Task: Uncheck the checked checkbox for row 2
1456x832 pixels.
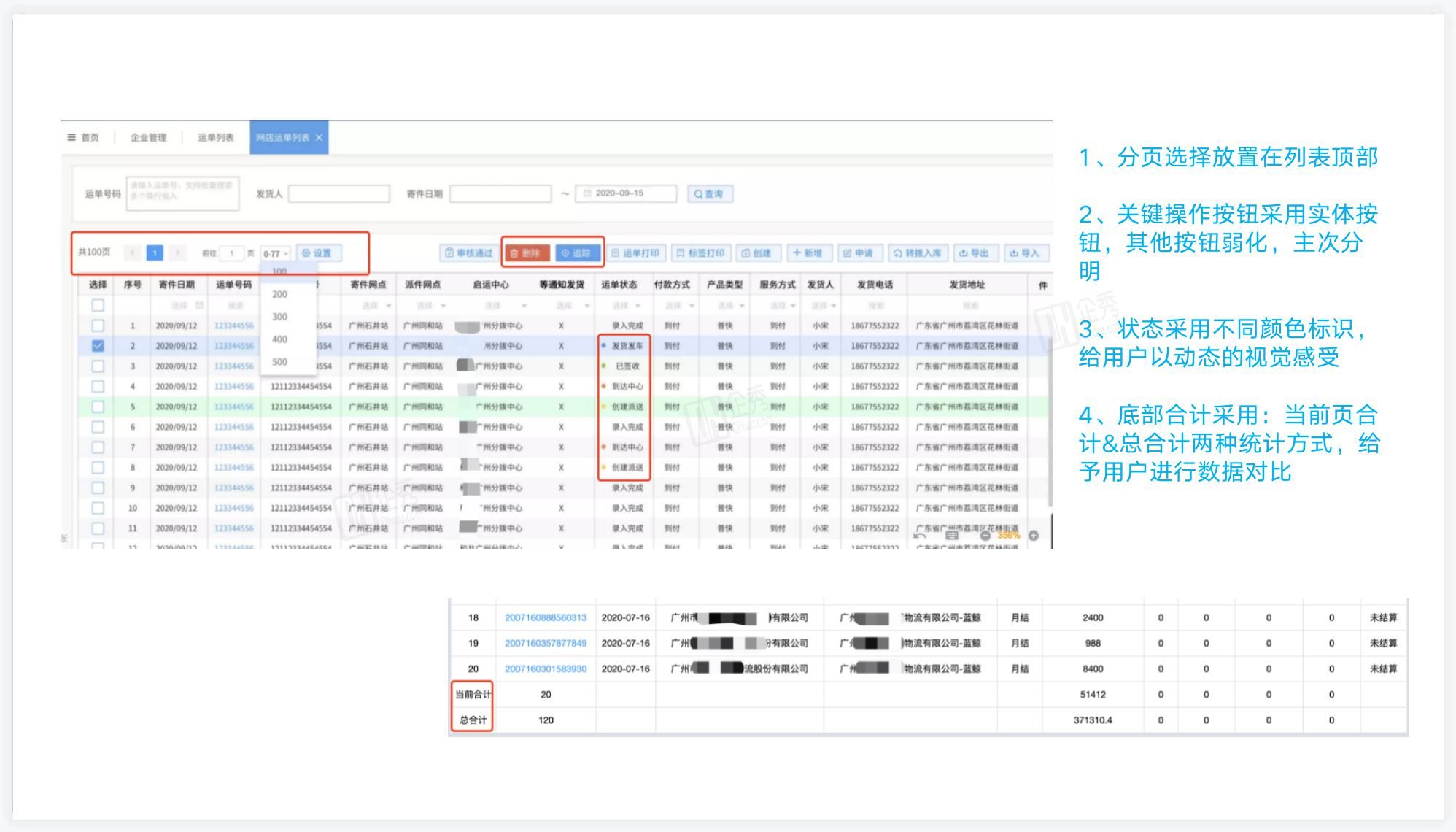Action: (98, 346)
